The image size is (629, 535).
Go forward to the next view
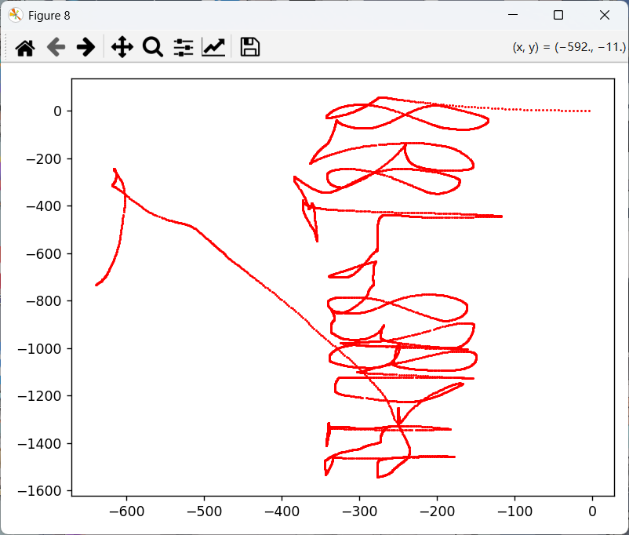click(85, 48)
